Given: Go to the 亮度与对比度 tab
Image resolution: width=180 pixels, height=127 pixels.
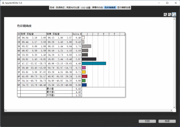Looking at the screenshot, I should click(73, 7).
